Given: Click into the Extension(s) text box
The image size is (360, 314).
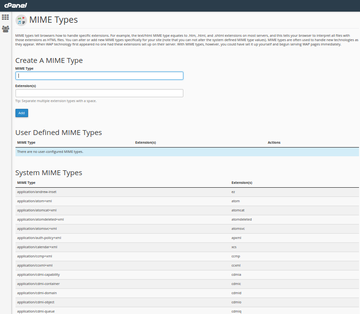Looking at the screenshot, I should pos(99,93).
